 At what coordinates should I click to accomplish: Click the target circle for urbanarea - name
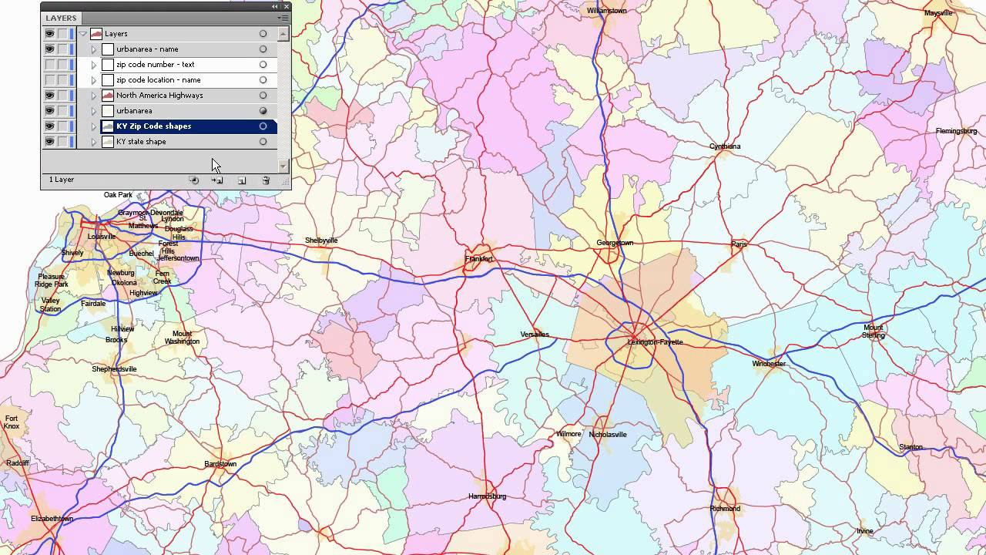click(x=263, y=49)
